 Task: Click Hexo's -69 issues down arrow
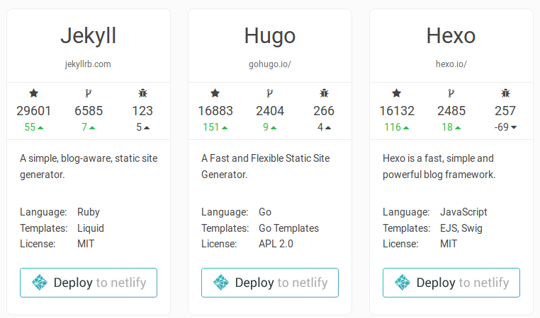tap(514, 127)
